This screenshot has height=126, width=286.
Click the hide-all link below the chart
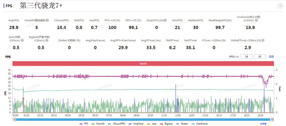click(x=263, y=124)
